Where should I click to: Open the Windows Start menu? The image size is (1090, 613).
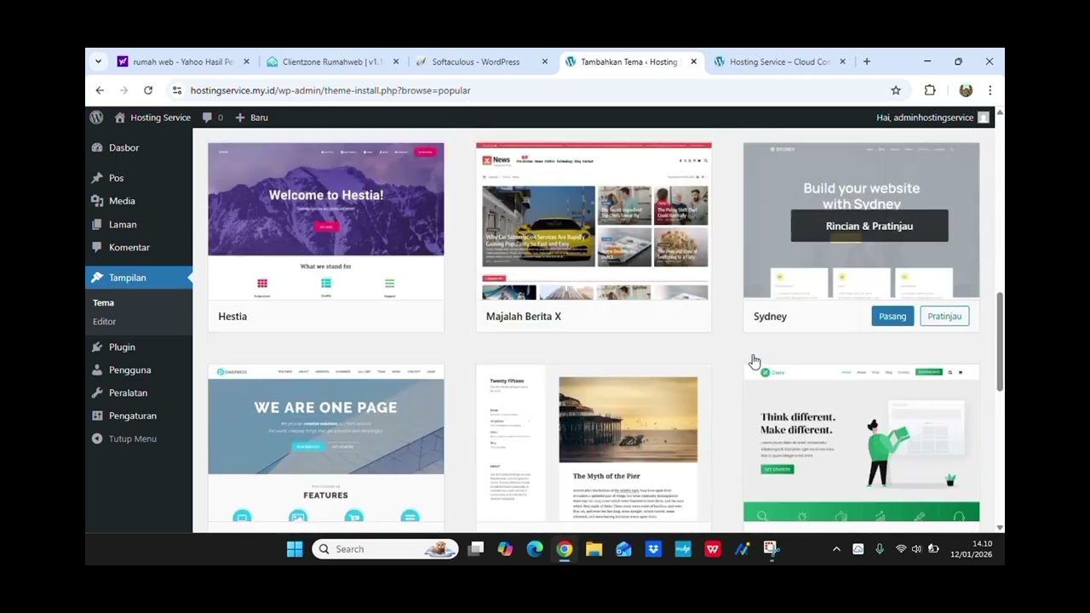click(x=295, y=549)
